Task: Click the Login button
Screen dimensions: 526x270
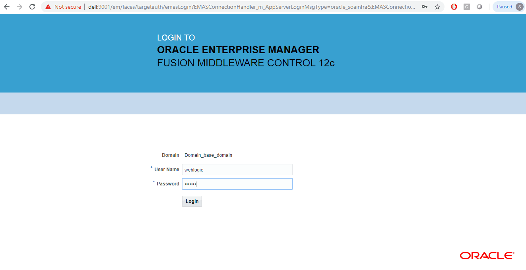Action: (192, 201)
